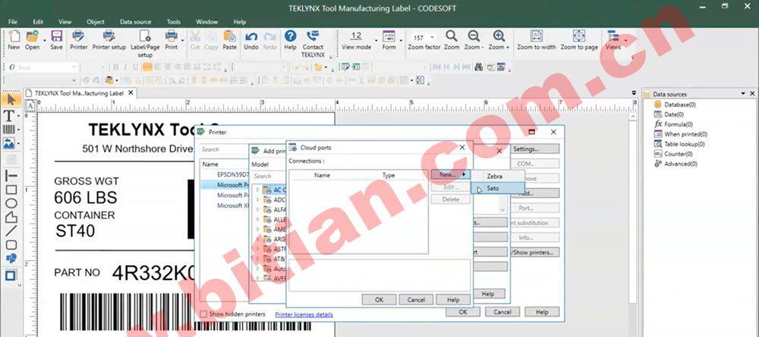This screenshot has height=337, width=759.
Task: Zoom in with Zoom + icon
Action: (x=499, y=36)
